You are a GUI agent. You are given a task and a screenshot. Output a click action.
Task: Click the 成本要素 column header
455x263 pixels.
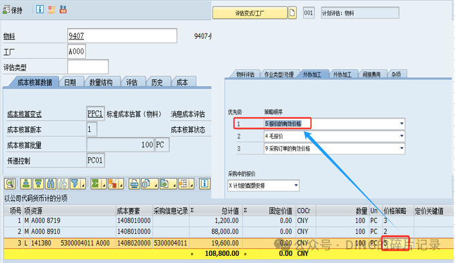click(134, 211)
